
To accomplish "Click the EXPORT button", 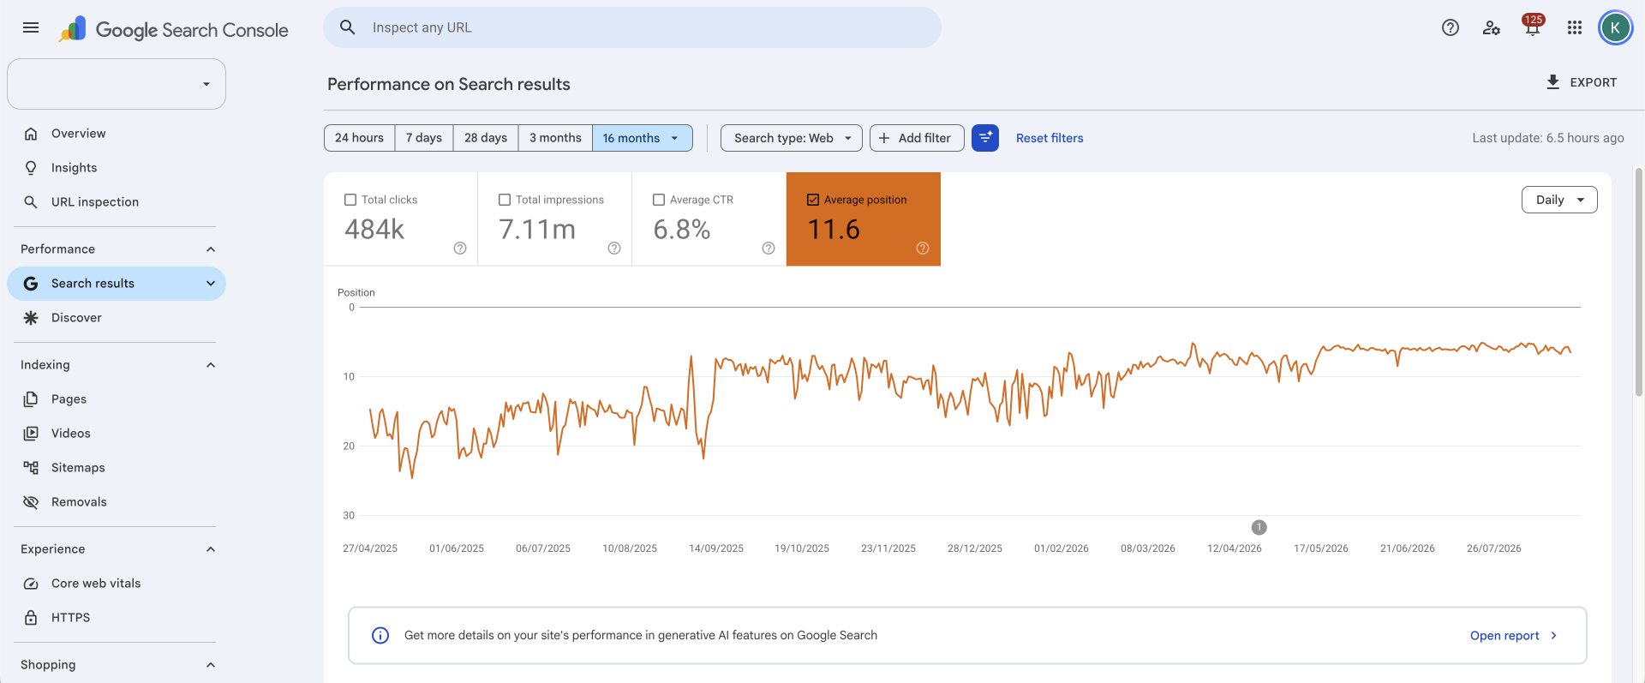I will (1582, 82).
